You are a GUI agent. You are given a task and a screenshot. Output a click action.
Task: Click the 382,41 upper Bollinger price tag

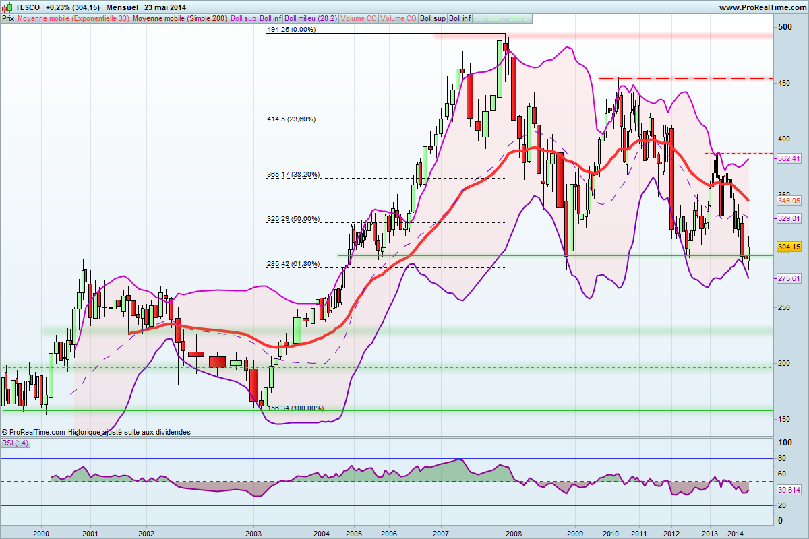789,158
